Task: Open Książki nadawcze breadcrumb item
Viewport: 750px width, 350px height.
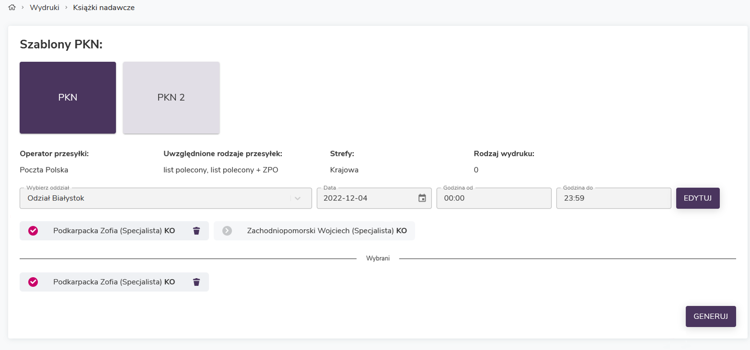Action: [x=104, y=8]
